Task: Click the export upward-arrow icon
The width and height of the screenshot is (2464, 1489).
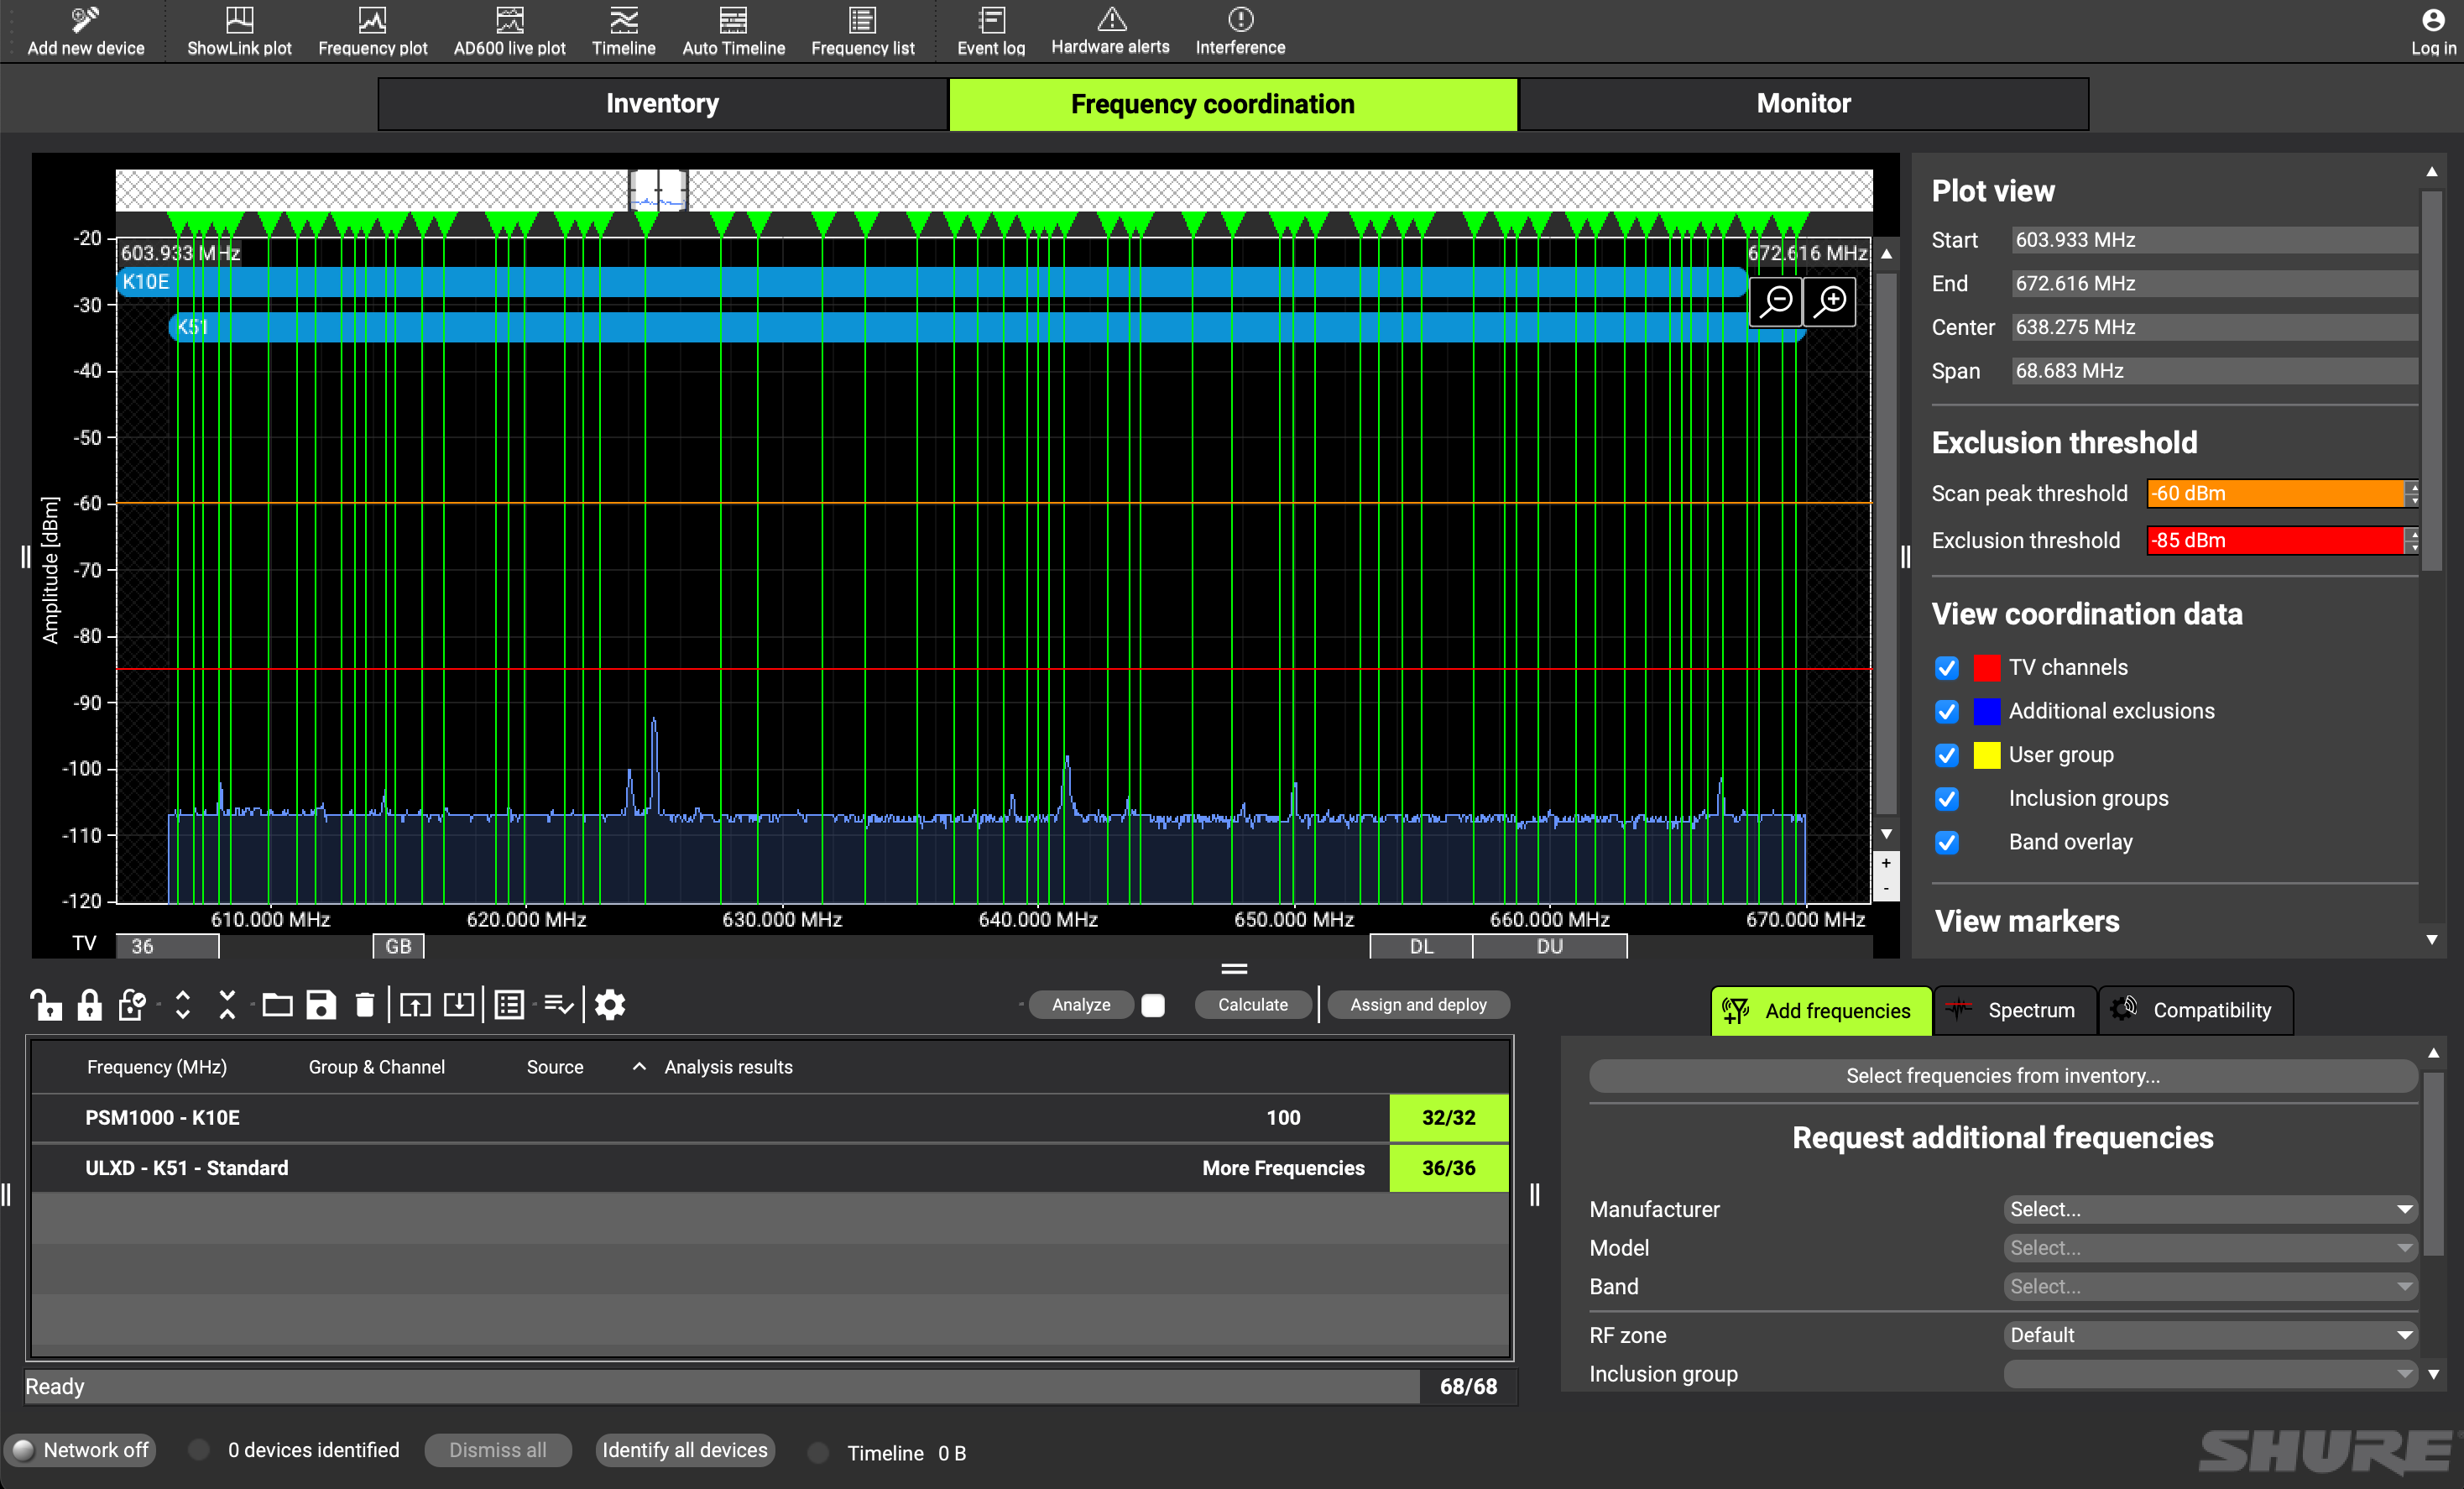Action: coord(415,1004)
